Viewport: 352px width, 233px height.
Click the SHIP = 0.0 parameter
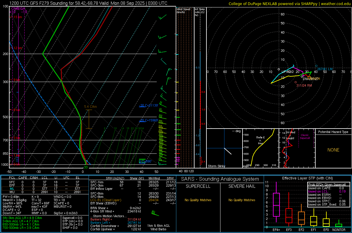coord(70,228)
